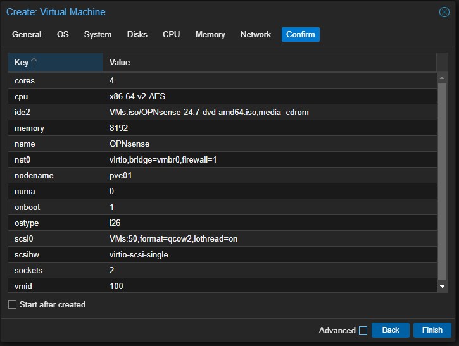Select the scsi0 disk row
This screenshot has width=459, height=346.
point(222,238)
